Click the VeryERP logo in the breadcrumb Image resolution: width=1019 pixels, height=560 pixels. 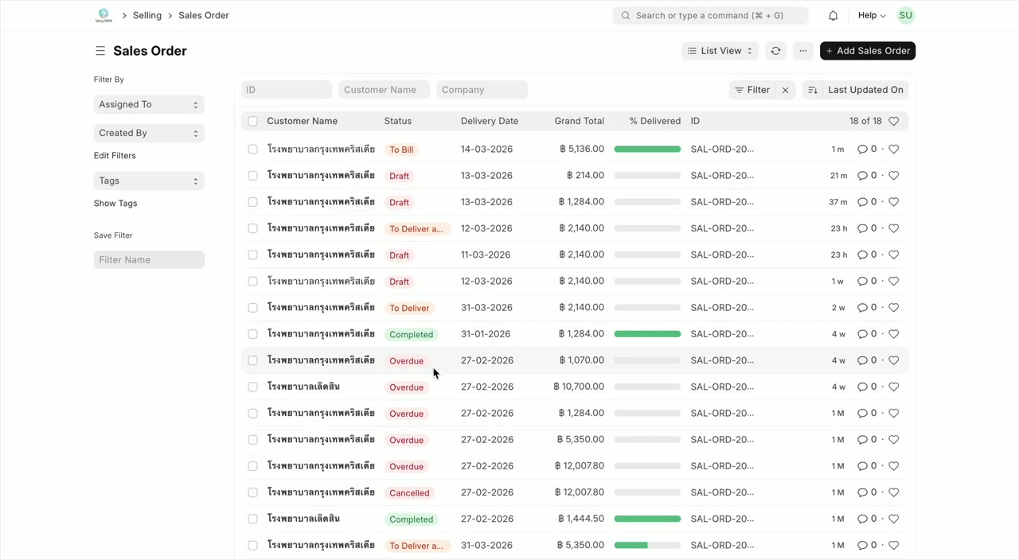click(103, 15)
